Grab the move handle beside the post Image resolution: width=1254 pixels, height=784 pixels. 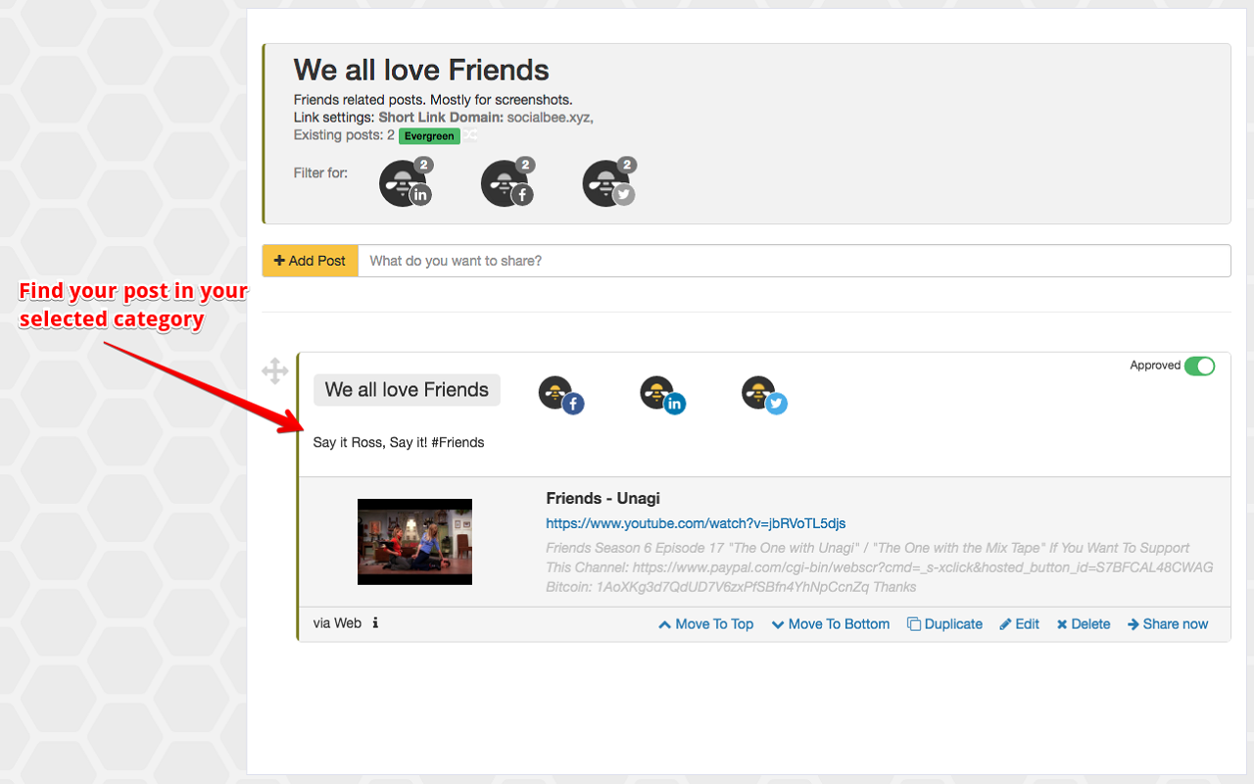click(x=274, y=371)
